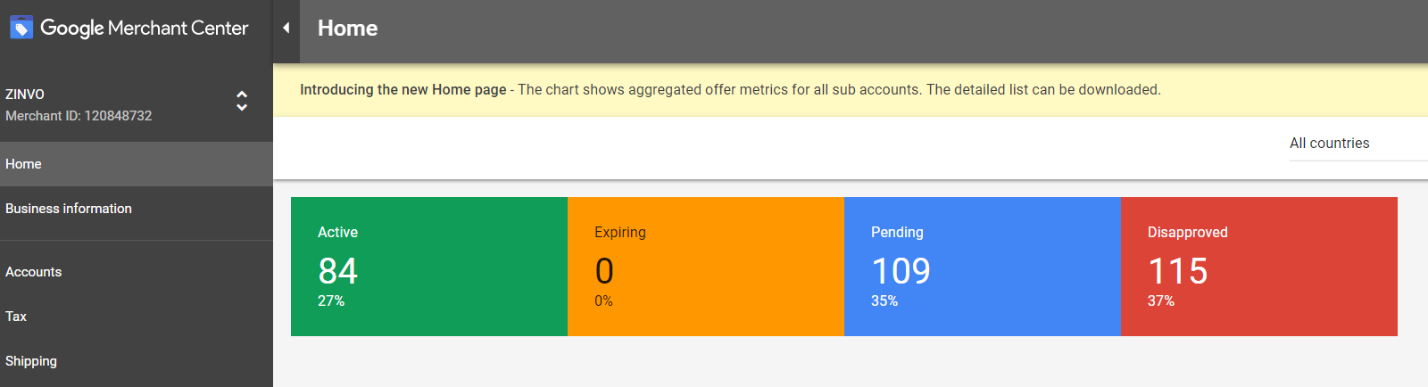
Task: Click the ZINVO account name
Action: tap(25, 95)
